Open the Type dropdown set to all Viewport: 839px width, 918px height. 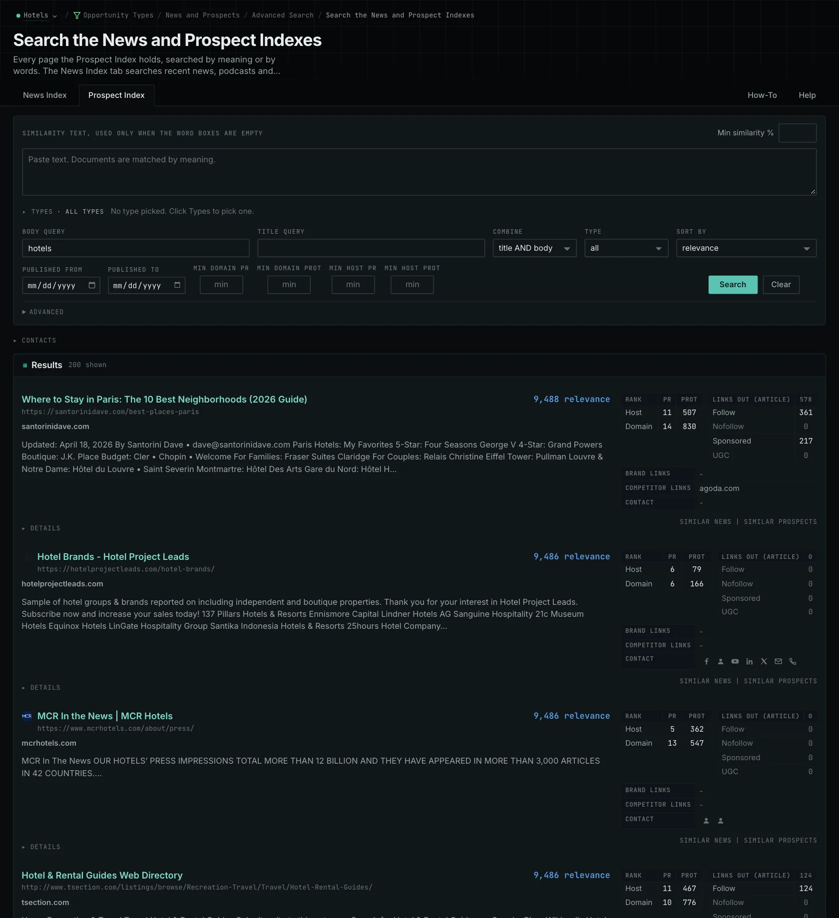(626, 248)
